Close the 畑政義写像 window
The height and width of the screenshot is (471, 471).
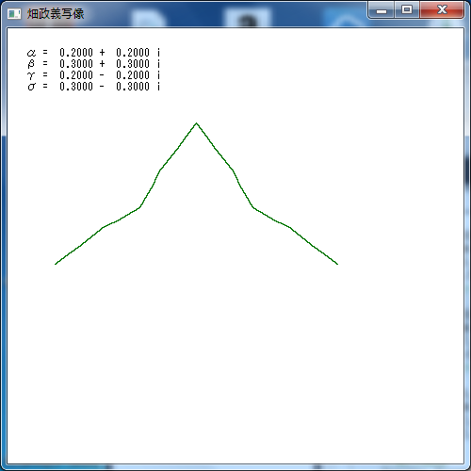(x=442, y=10)
